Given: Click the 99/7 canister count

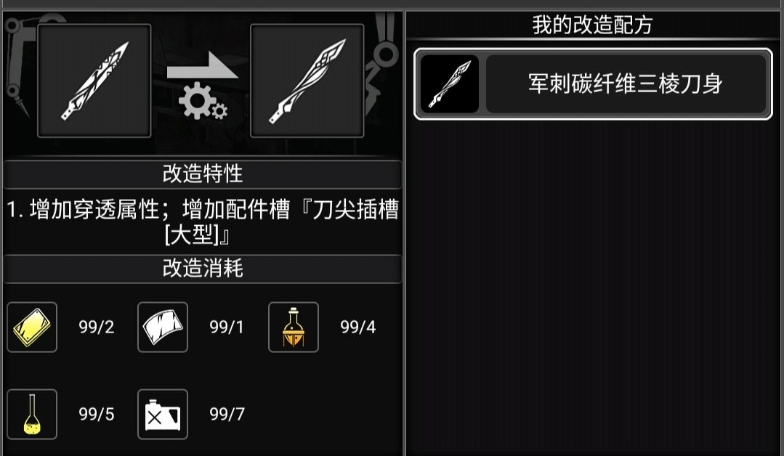Looking at the screenshot, I should 227,414.
